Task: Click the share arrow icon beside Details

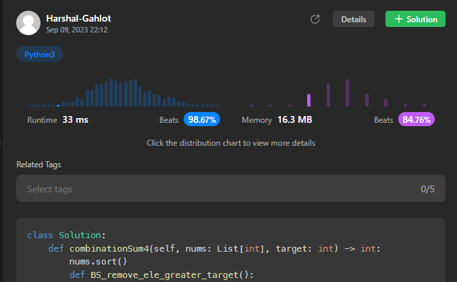Action: (x=315, y=20)
